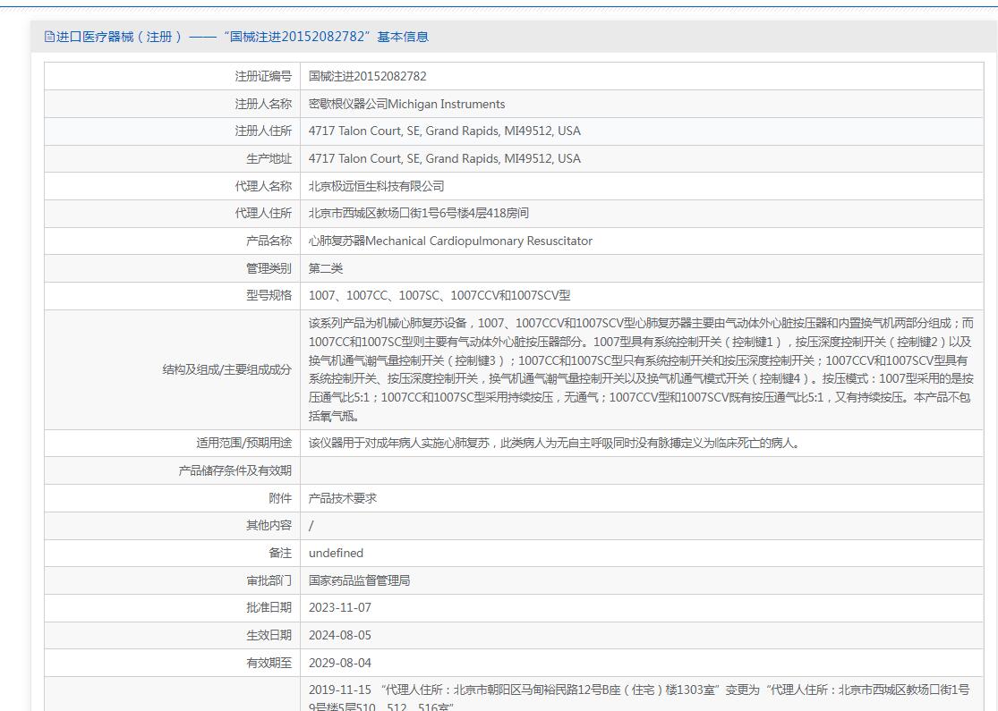998x711 pixels.
Task: Click product name Mechanical Cardiopulmonary Resuscitator
Action: 450,241
